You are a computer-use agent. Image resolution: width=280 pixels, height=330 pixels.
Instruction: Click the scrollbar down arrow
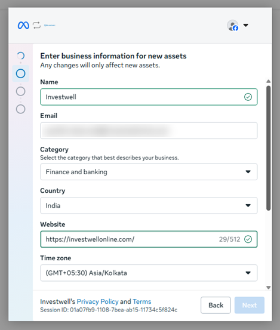(268, 288)
